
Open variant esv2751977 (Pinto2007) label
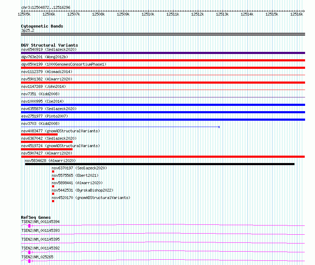[x=45, y=116]
